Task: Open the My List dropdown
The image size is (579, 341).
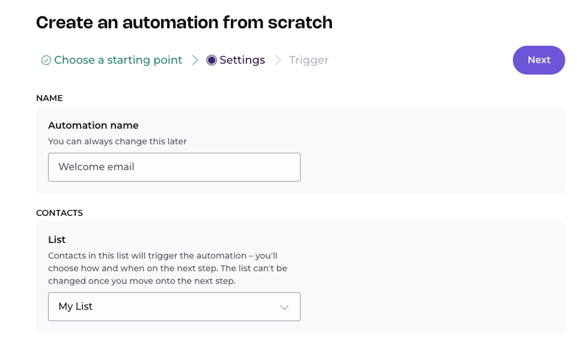Action: coord(174,307)
